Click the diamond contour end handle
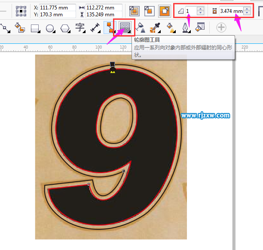This screenshot has height=250, width=263. (113, 69)
